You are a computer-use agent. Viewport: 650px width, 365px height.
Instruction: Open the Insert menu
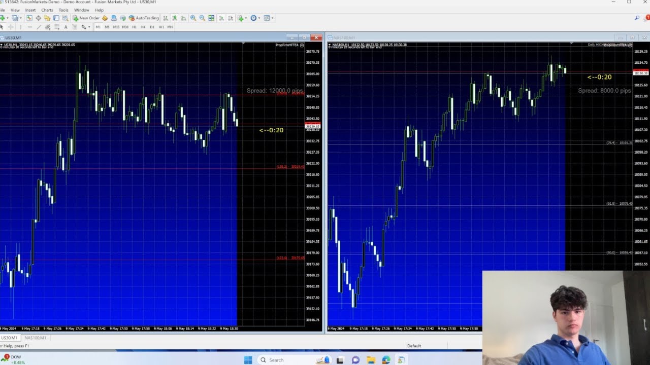tap(30, 10)
